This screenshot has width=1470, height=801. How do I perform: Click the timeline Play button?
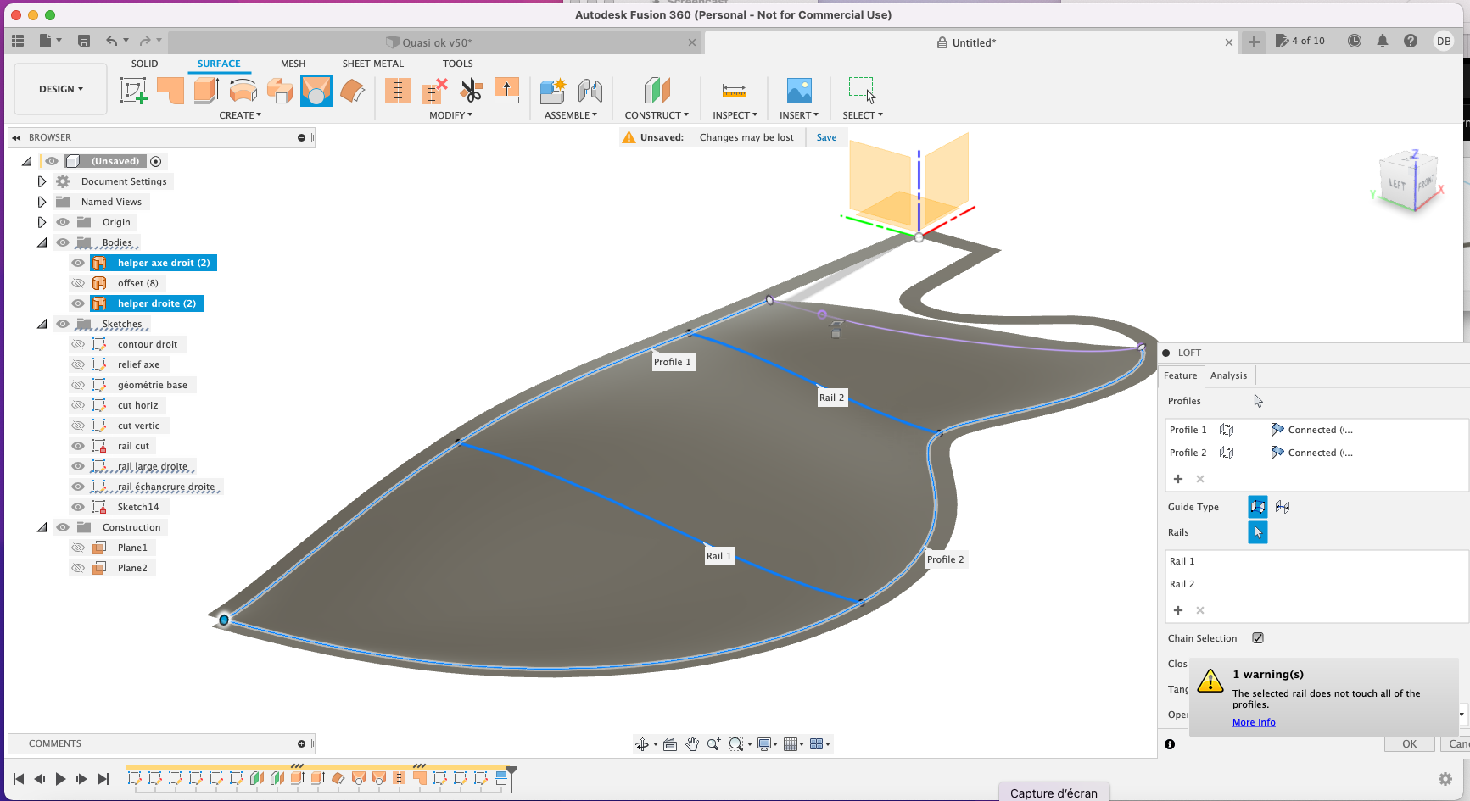coord(60,779)
